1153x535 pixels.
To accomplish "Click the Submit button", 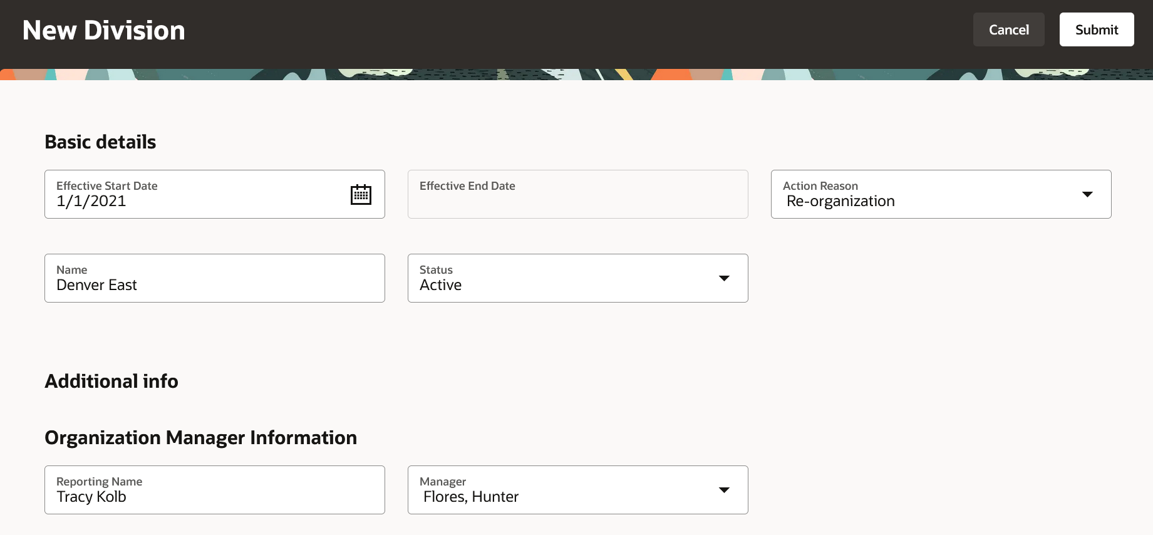I will pyautogui.click(x=1097, y=29).
